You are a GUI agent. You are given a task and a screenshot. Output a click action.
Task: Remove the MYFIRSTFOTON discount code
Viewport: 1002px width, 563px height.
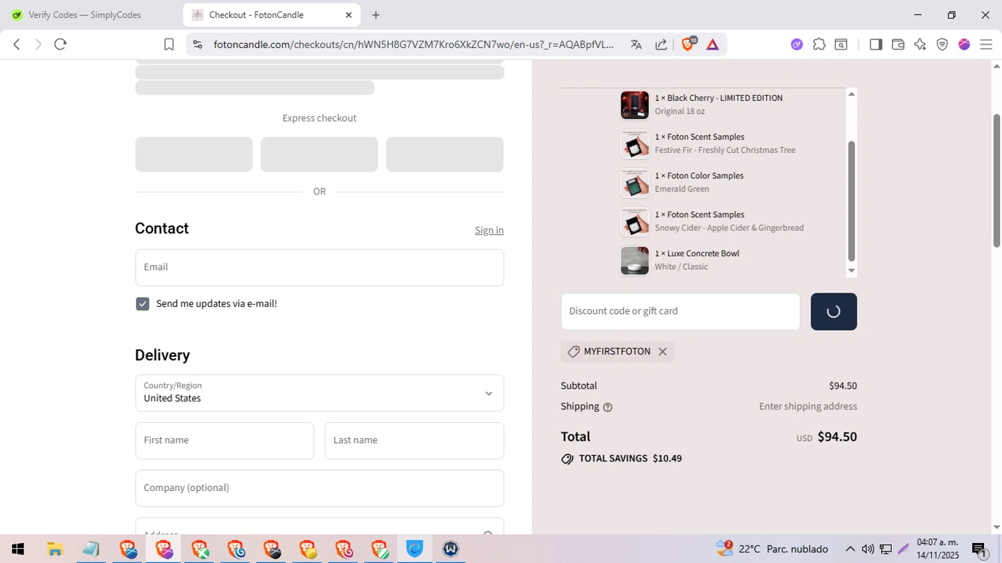(x=663, y=351)
